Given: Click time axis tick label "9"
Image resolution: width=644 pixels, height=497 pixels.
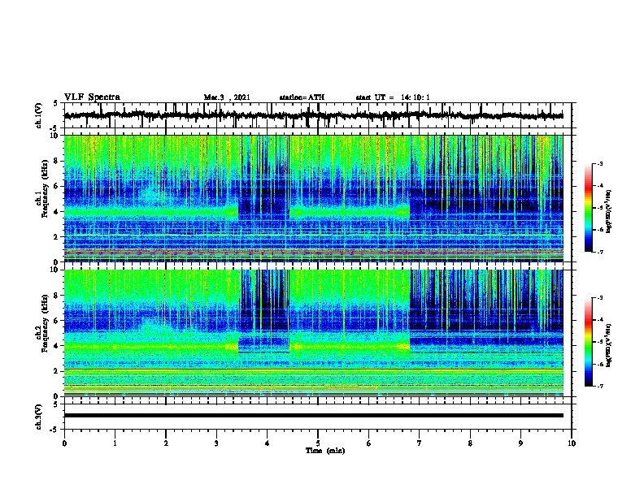Looking at the screenshot, I should pyautogui.click(x=520, y=443).
